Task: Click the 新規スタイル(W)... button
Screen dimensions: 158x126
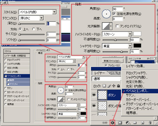Action: pyautogui.click(x=112, y=61)
